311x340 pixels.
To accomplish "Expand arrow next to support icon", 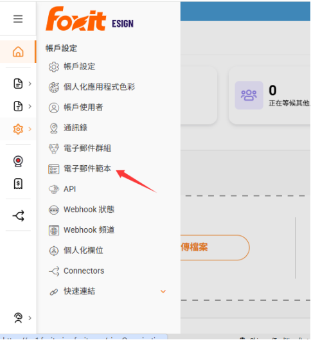I will 30,318.
